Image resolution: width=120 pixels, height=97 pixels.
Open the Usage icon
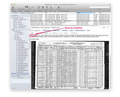click(43, 7)
